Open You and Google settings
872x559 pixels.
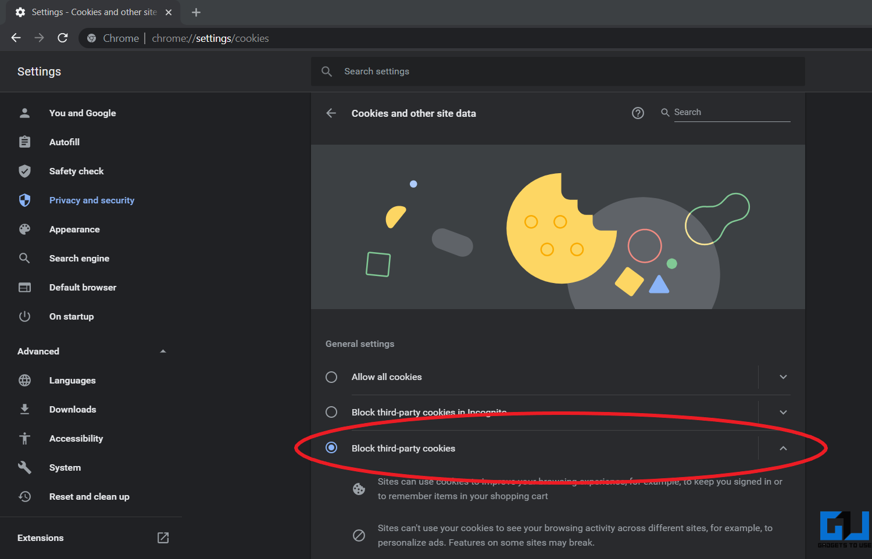pos(83,113)
